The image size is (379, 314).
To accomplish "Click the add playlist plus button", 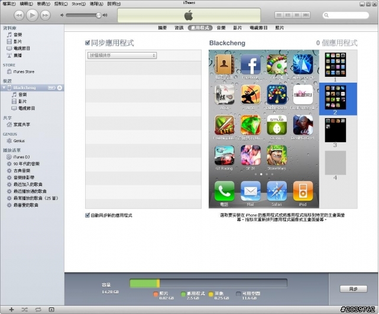I will [11, 310].
